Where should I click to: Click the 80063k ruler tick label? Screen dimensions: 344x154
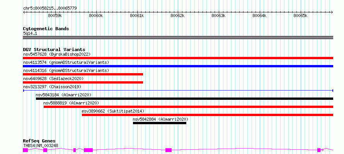(x=218, y=15)
